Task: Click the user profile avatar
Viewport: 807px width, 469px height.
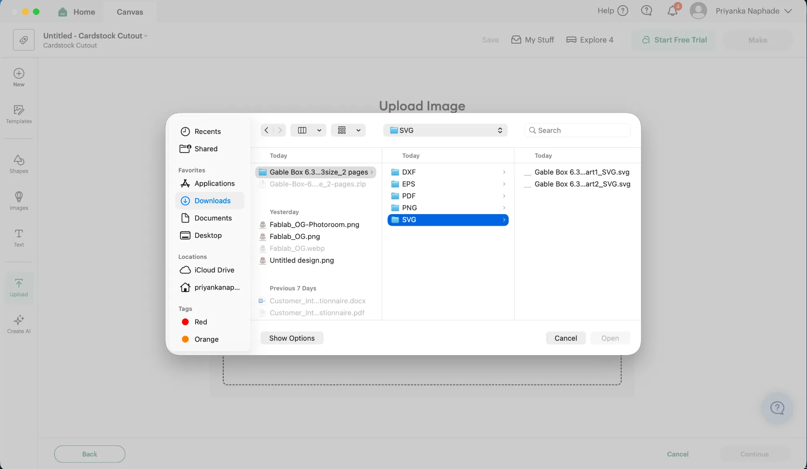Action: pos(698,11)
